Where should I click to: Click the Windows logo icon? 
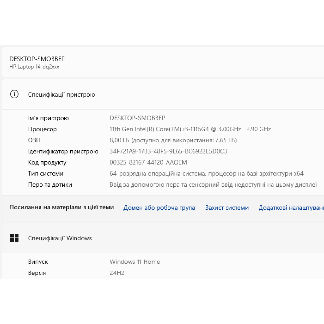pyautogui.click(x=14, y=238)
